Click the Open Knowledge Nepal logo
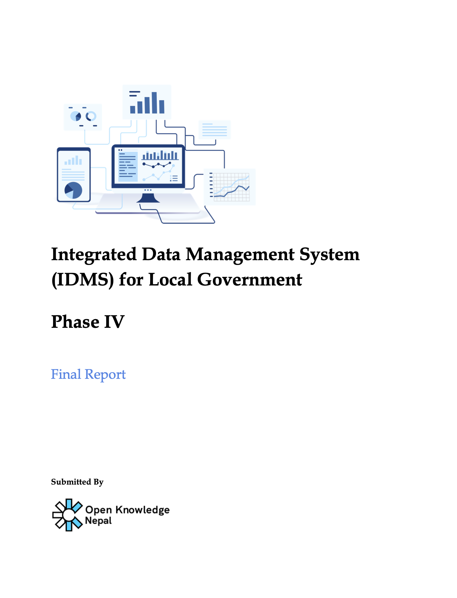Screen dimensions: 457x598 [x=111, y=515]
